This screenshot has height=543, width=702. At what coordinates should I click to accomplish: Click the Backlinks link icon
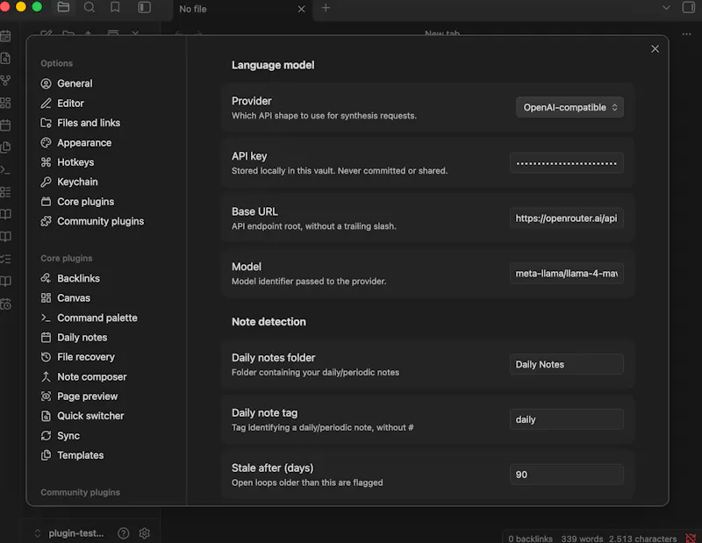pyautogui.click(x=47, y=278)
